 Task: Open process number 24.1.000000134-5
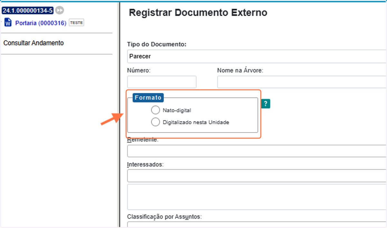(27, 11)
